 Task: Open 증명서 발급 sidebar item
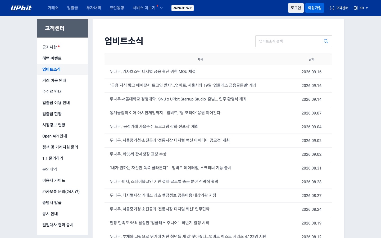62,203
